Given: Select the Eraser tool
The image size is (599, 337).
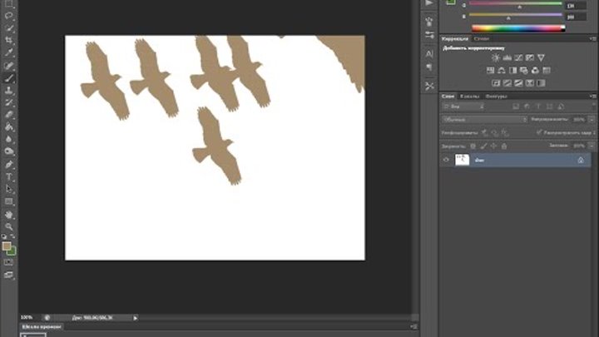Looking at the screenshot, I should tap(9, 114).
